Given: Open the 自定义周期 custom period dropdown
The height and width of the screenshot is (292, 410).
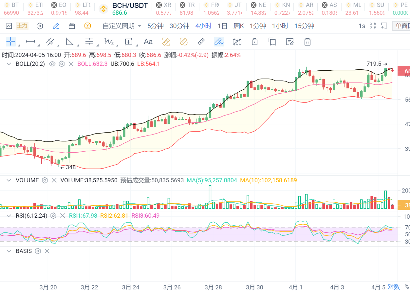Looking at the screenshot, I should (122, 26).
